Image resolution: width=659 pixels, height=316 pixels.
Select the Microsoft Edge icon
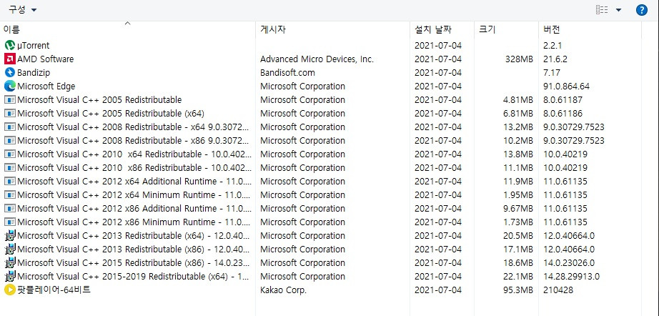tap(10, 86)
